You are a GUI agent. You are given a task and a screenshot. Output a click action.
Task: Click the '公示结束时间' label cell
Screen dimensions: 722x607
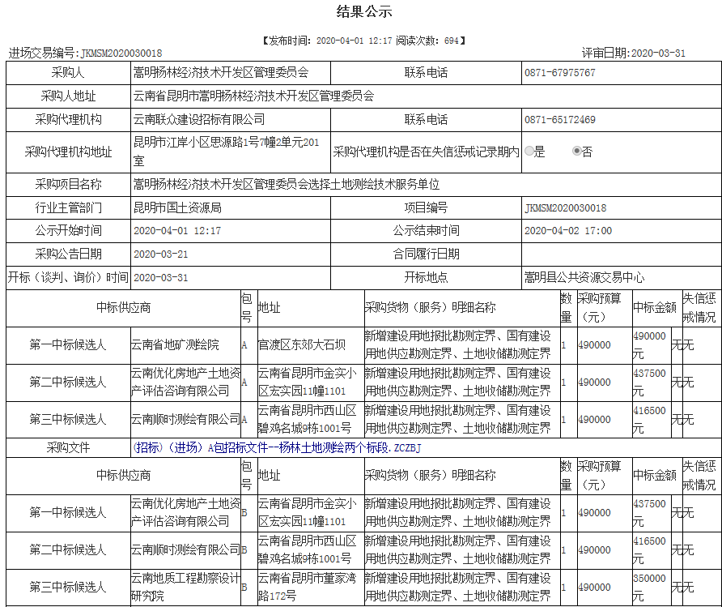426,231
